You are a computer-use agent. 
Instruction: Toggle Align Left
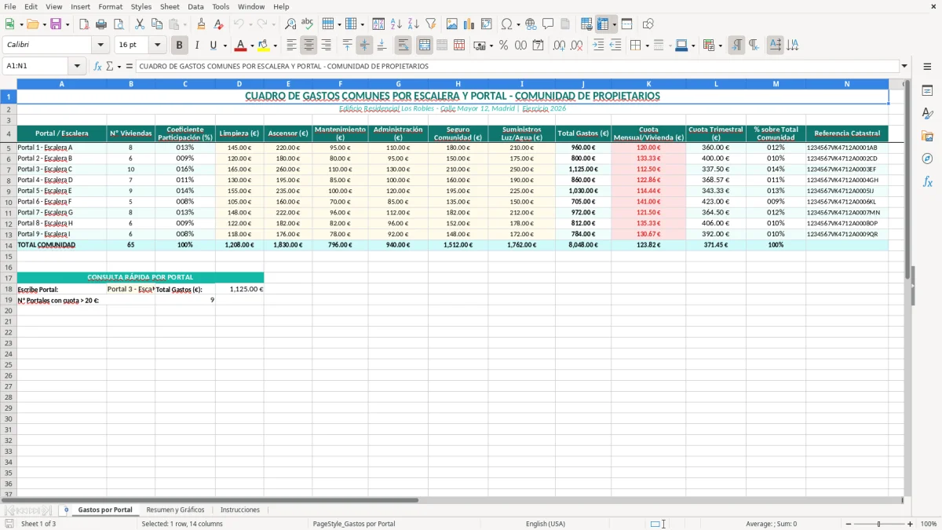291,46
